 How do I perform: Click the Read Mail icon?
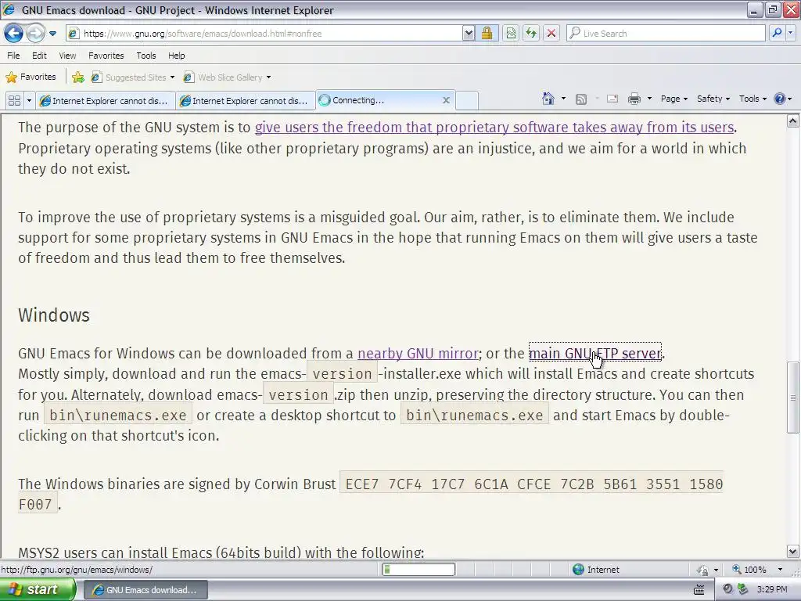point(612,99)
